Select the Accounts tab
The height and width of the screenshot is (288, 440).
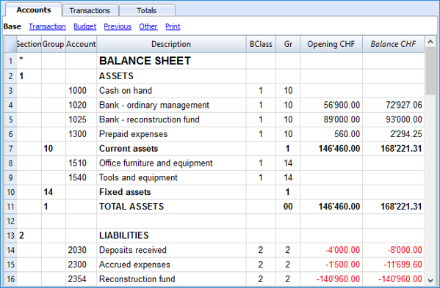pos(34,10)
